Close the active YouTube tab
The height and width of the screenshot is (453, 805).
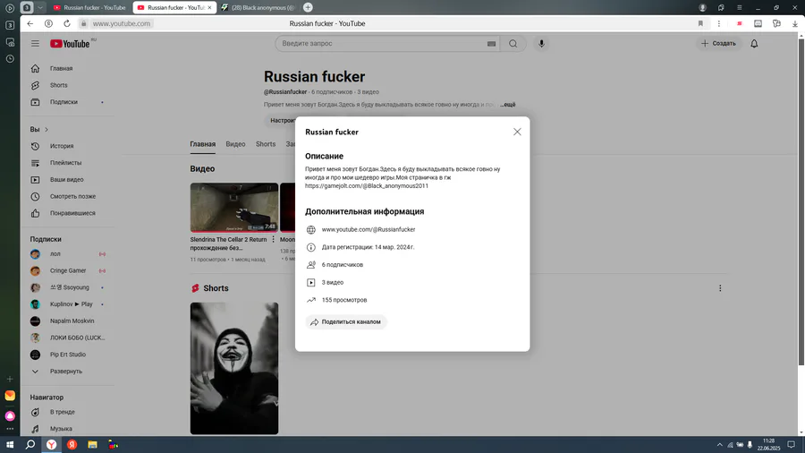coord(209,8)
